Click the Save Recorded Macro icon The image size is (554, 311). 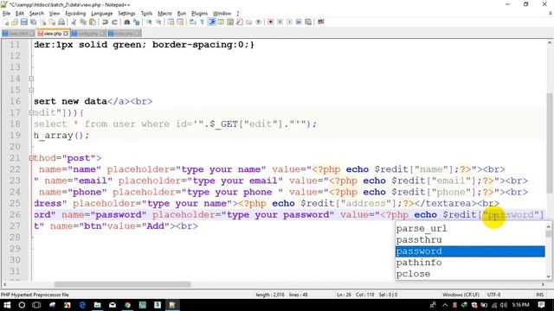(308, 22)
